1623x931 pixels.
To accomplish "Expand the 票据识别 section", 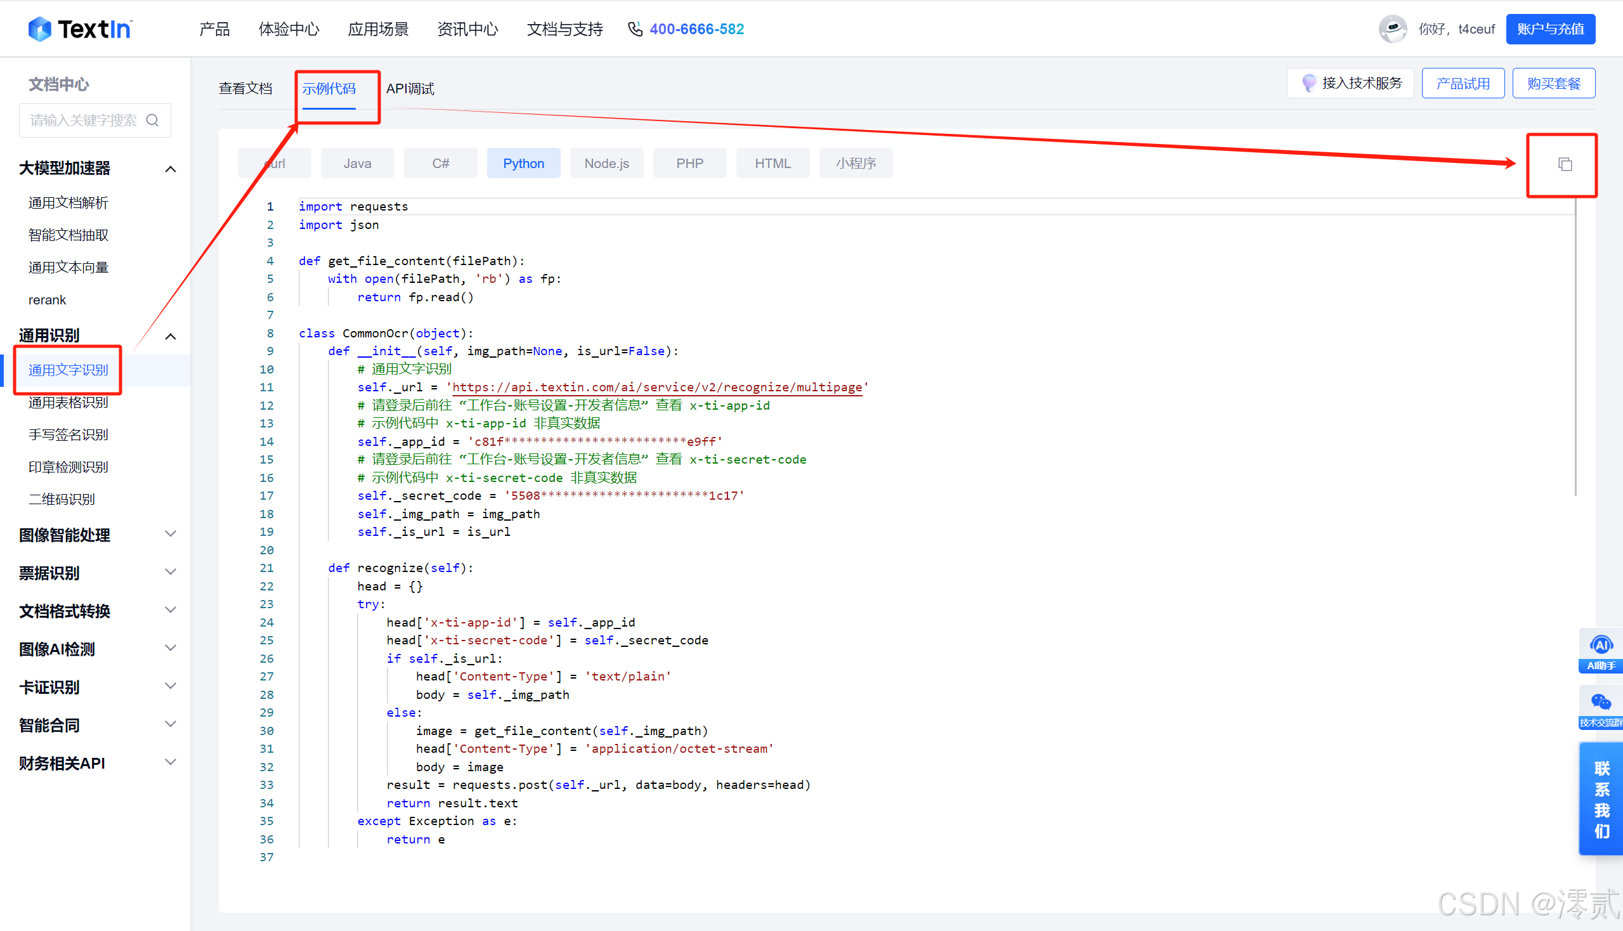I will (x=170, y=571).
